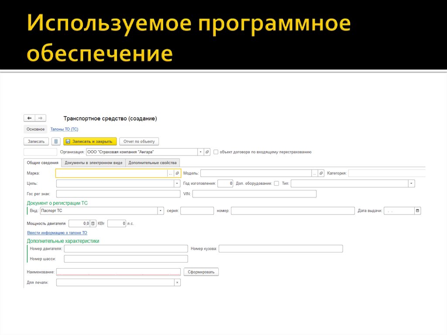Open Марка selection via the "..." icon
Viewport: 447px width, 335px height.
pos(171,173)
